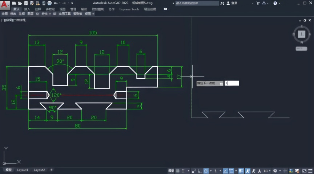
Task: Save the drawing with the floppy disk icon
Action: click(x=26, y=3)
